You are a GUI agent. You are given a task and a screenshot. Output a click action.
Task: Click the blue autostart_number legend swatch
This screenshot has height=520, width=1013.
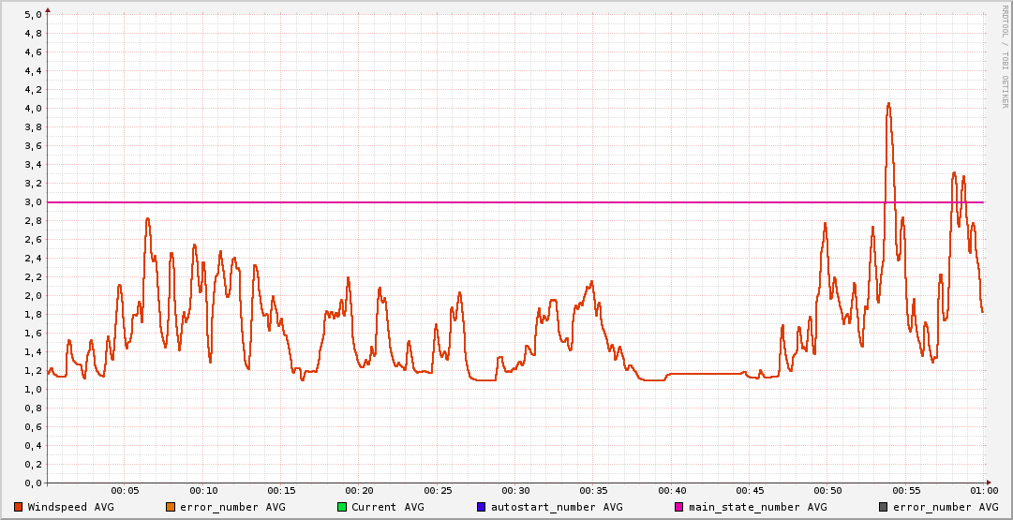coord(481,507)
